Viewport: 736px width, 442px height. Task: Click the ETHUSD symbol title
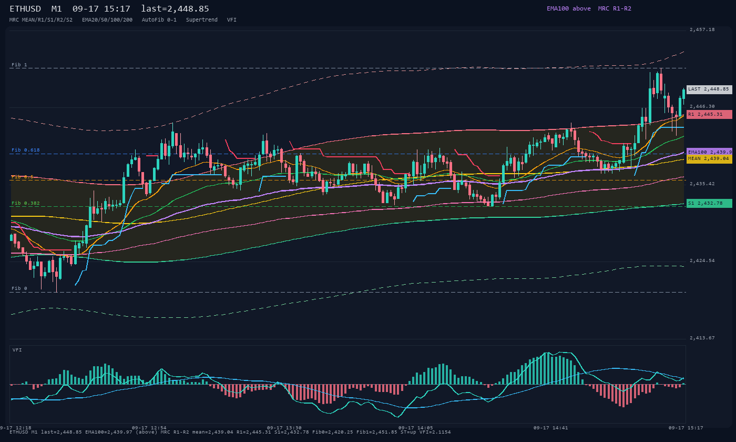point(25,9)
